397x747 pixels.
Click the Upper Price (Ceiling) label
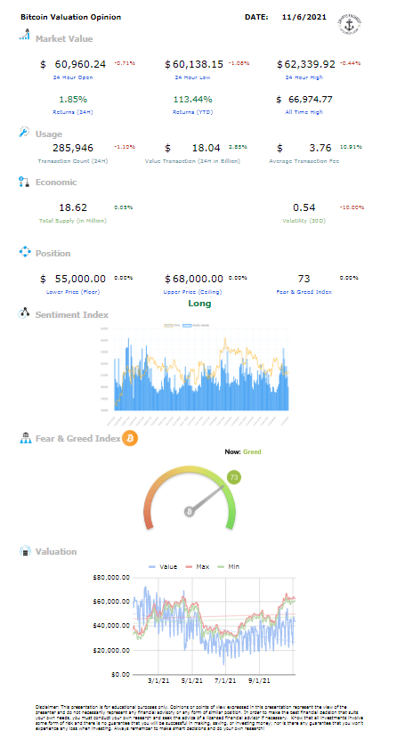tap(192, 292)
